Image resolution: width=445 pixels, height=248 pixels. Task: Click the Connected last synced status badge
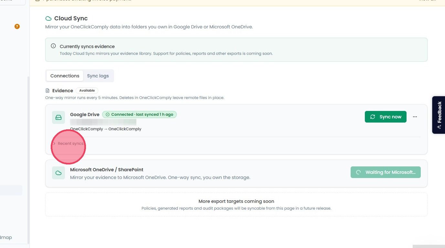point(139,114)
